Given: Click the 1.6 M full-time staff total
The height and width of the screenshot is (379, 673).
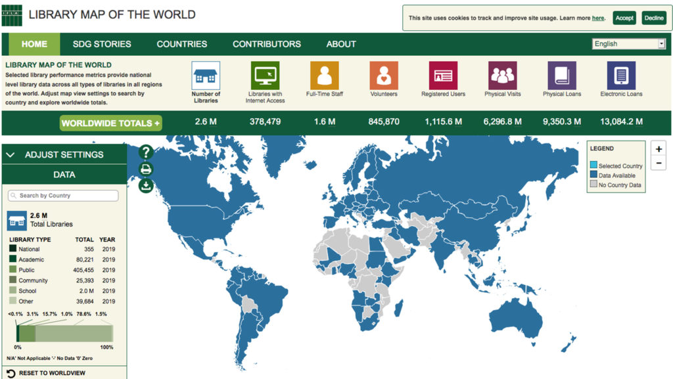Looking at the screenshot, I should click(325, 122).
